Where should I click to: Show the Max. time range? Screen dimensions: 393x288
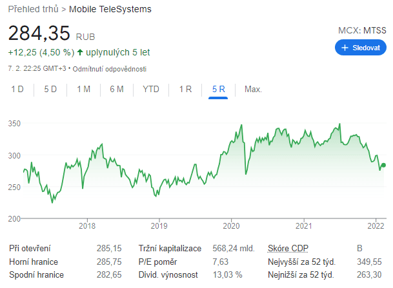tap(253, 89)
